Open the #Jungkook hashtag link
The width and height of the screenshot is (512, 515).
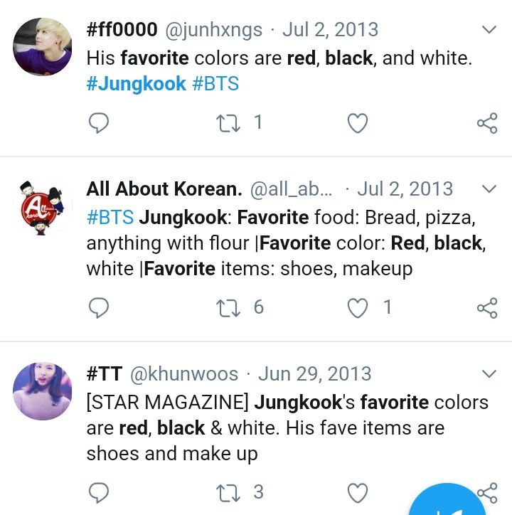pos(136,83)
